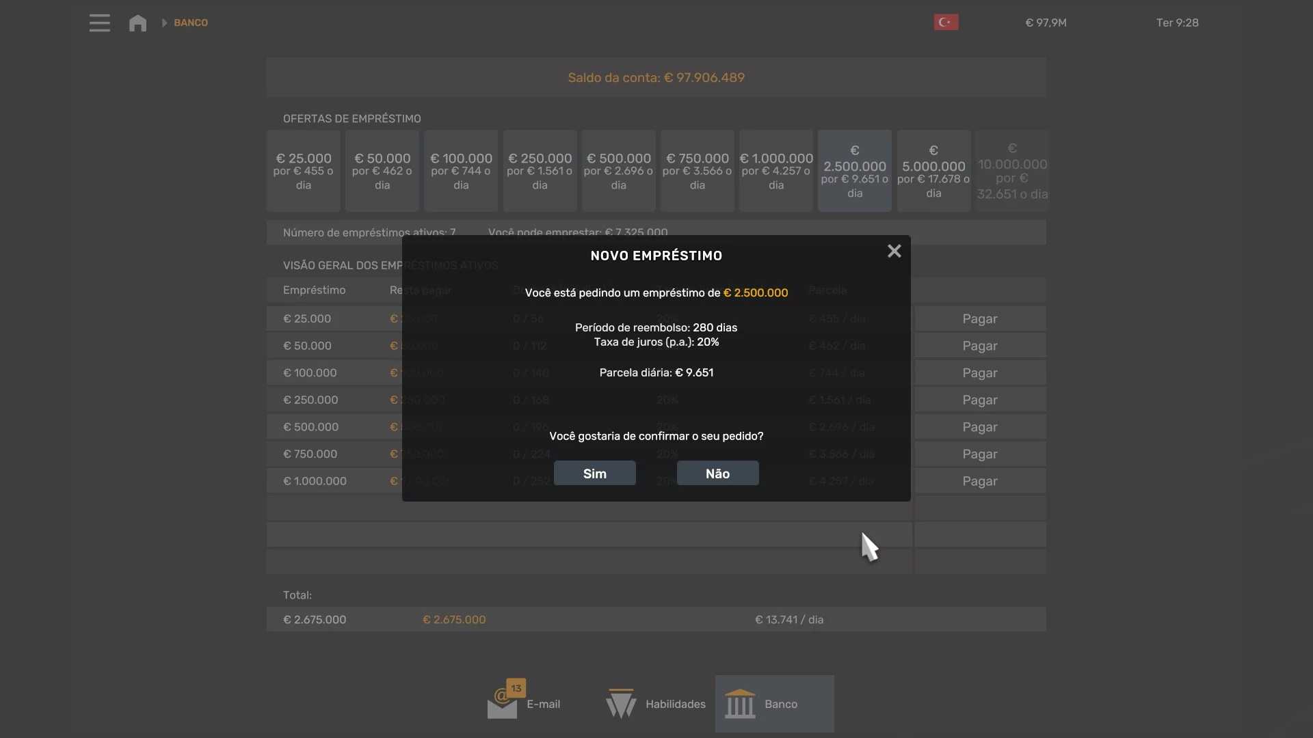The image size is (1313, 738).
Task: Select the € 5.000.000 loan offer
Action: (933, 171)
